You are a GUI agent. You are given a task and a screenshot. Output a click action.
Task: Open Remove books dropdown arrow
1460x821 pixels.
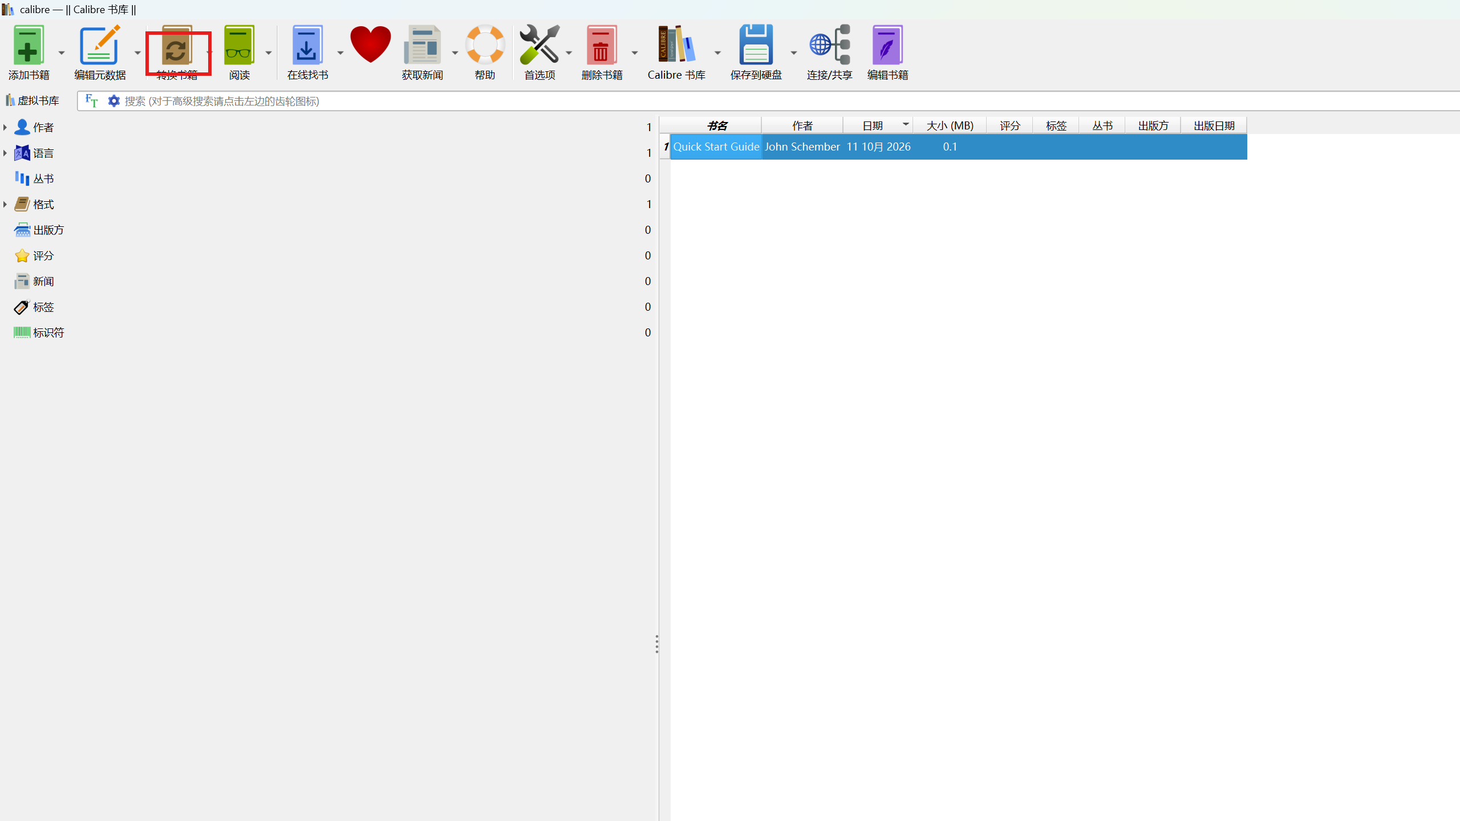[x=634, y=52]
